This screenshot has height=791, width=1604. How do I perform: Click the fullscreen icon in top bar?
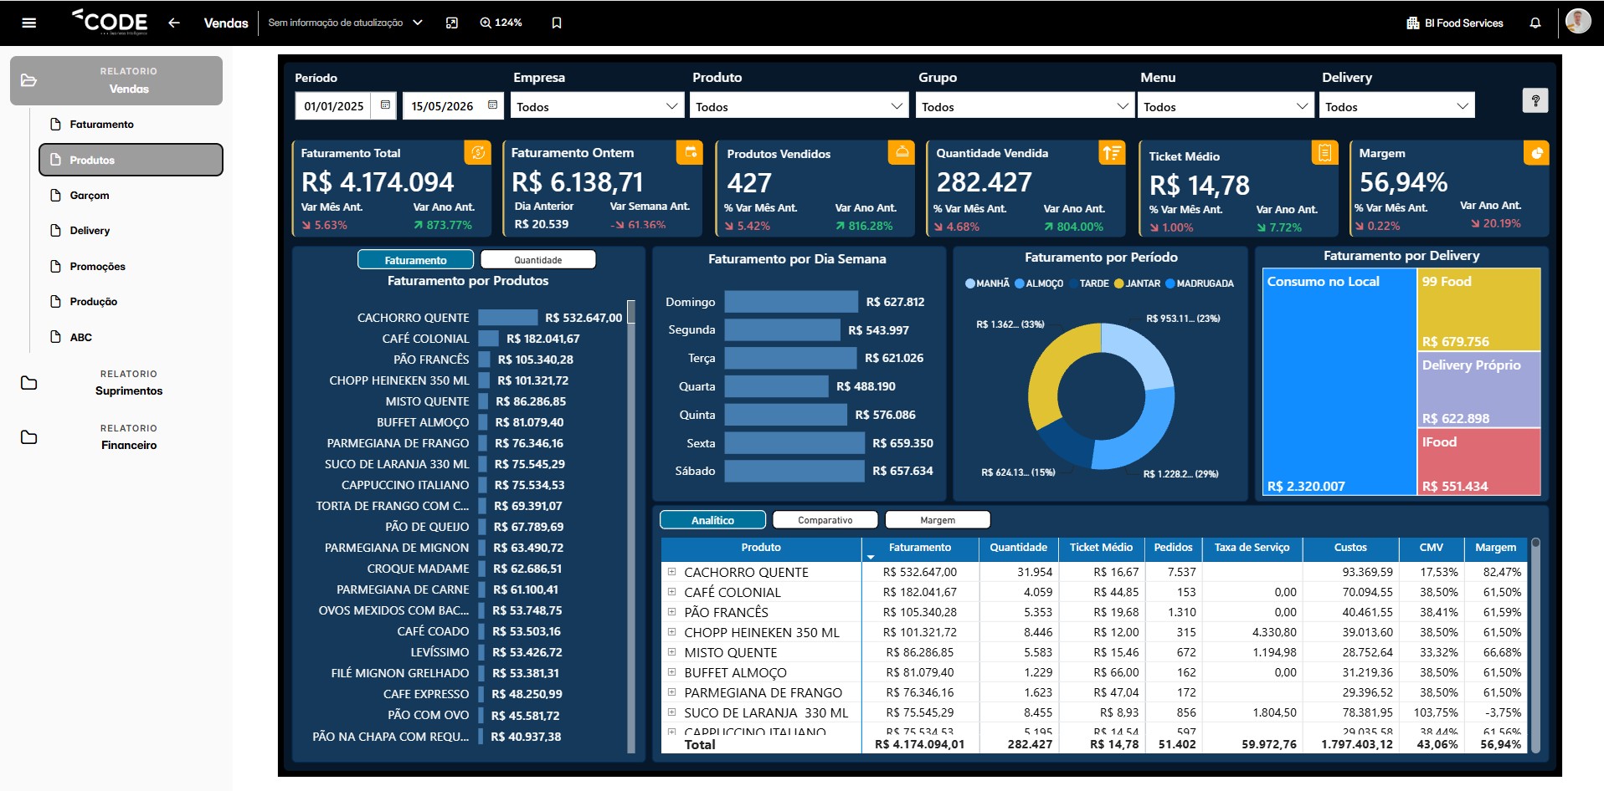pos(452,23)
